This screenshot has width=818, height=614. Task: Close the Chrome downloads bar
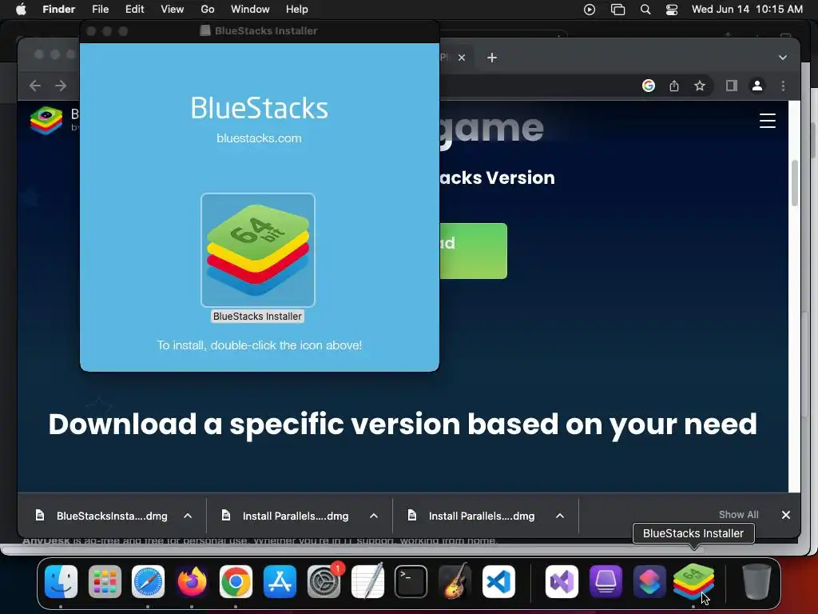786,515
